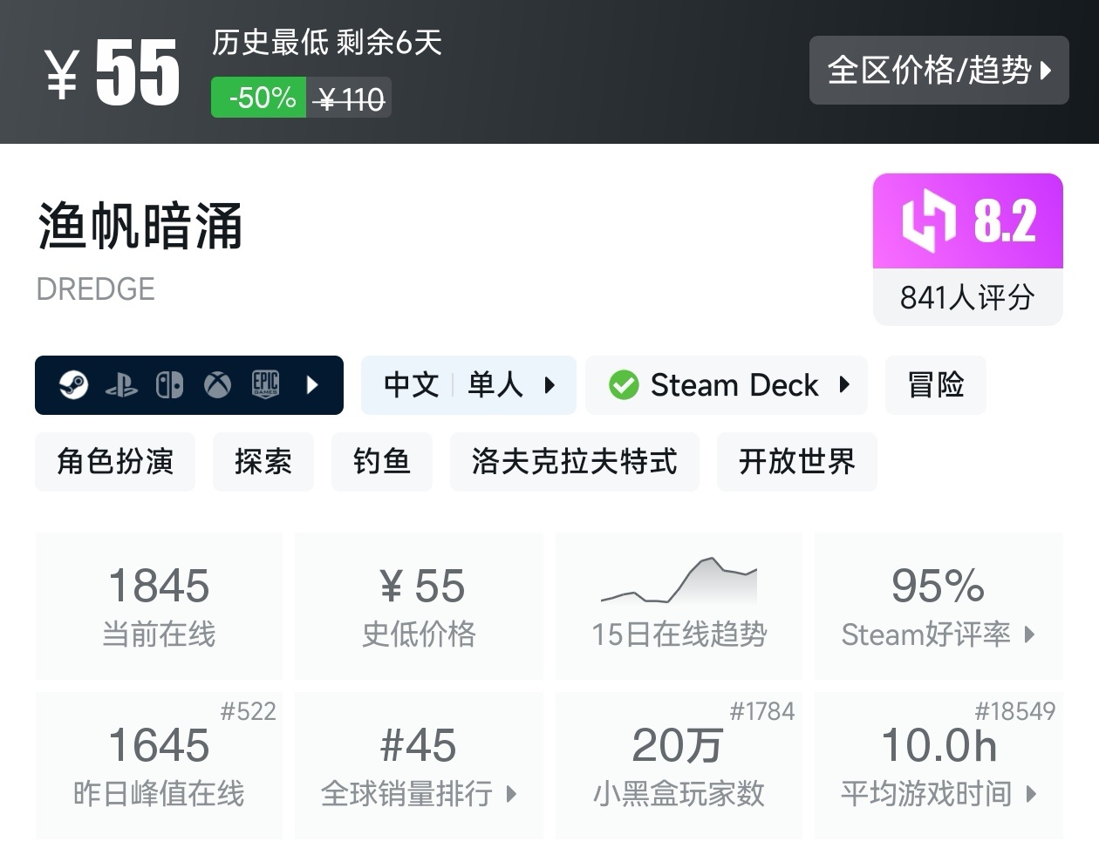Image resolution: width=1099 pixels, height=855 pixels.
Task: Toggle the 钓鱼 tag filter
Action: point(382,462)
